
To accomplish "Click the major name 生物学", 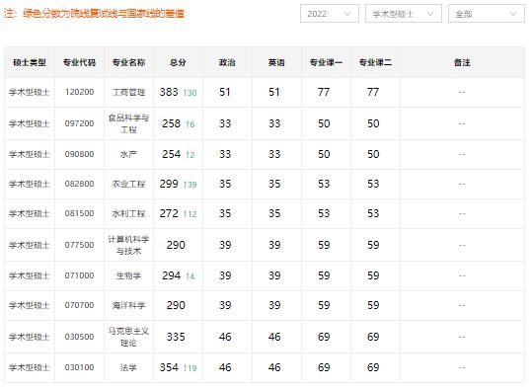I will [x=128, y=275].
